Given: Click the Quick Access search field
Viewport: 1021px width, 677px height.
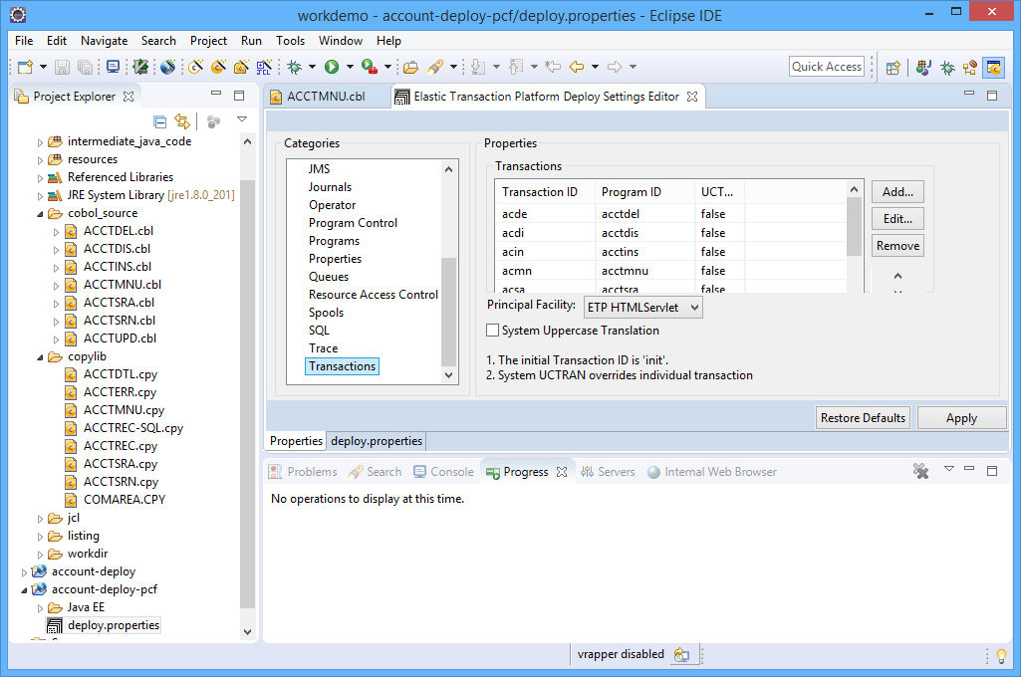Looking at the screenshot, I should [827, 67].
